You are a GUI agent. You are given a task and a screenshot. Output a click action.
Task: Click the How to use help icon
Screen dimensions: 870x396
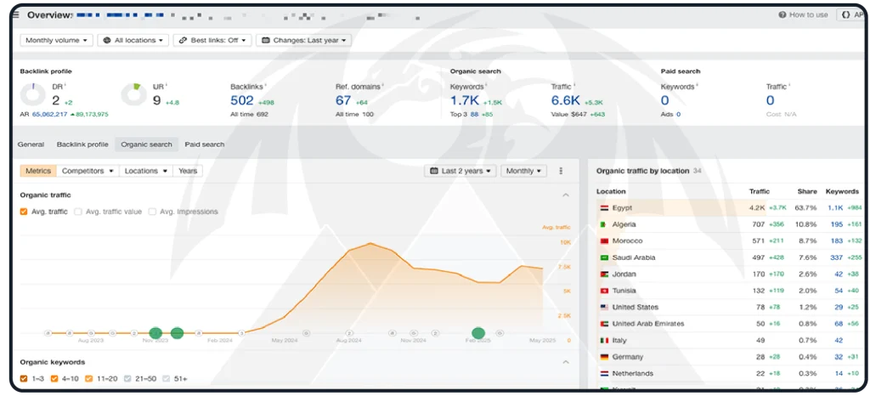(x=782, y=15)
